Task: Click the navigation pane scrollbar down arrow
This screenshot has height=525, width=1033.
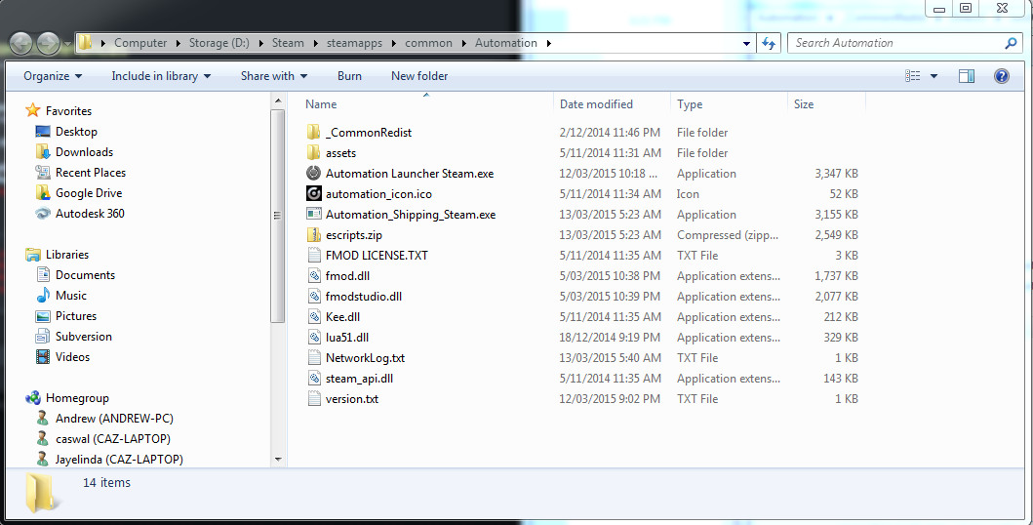Action: (x=277, y=459)
